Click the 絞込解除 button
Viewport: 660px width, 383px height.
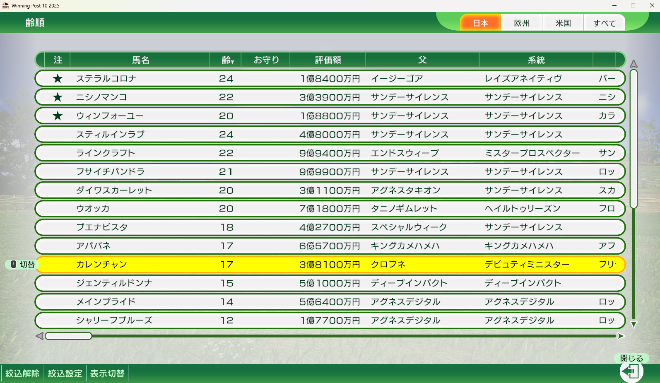[x=22, y=373]
